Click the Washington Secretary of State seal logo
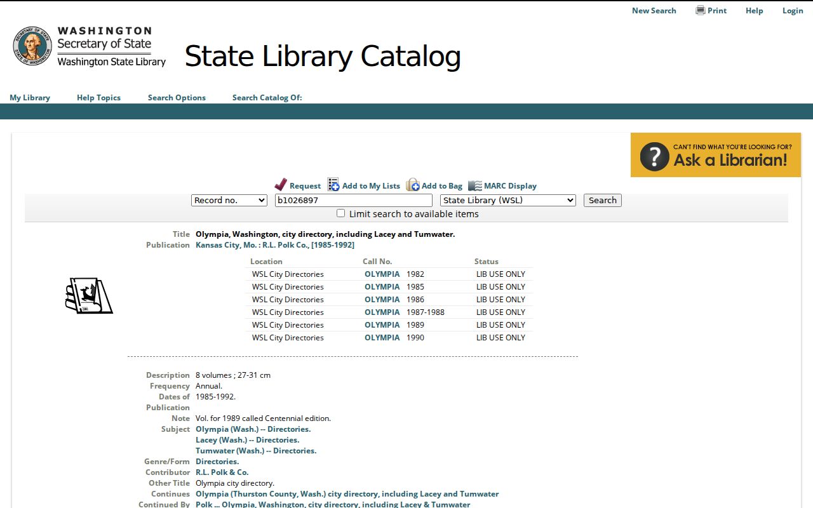 tap(32, 46)
